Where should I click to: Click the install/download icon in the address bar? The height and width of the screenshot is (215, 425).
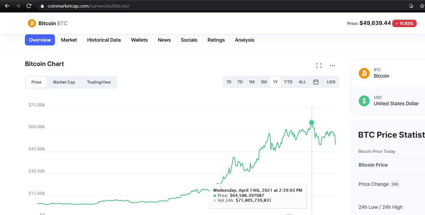(x=411, y=6)
